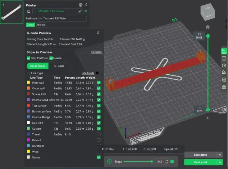This screenshot has height=169, width=228.
Task: Increase steps value with up arrow
Action: coord(167,160)
